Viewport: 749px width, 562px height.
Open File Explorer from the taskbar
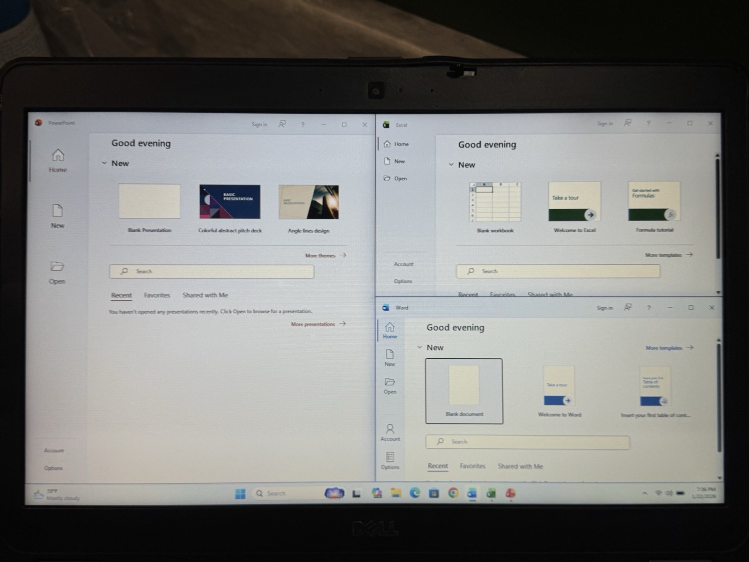(396, 493)
